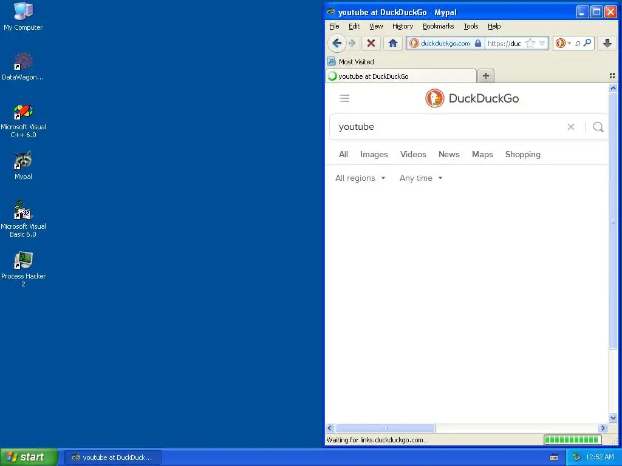Screen dimensions: 622x466
Task: Go to the browser home page
Action: 393,43
